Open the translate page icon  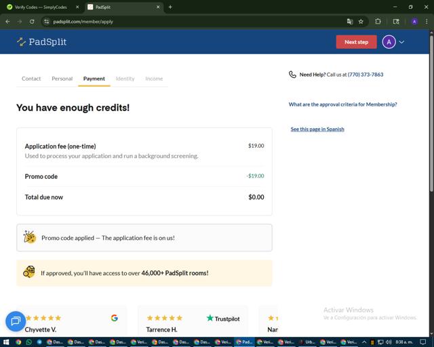coord(350,22)
